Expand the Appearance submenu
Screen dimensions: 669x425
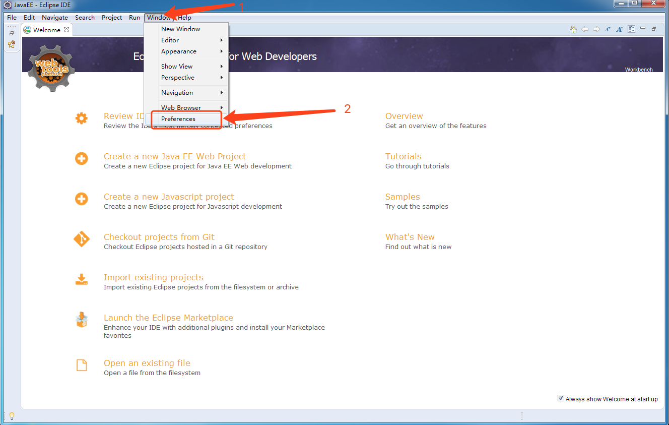tap(187, 51)
